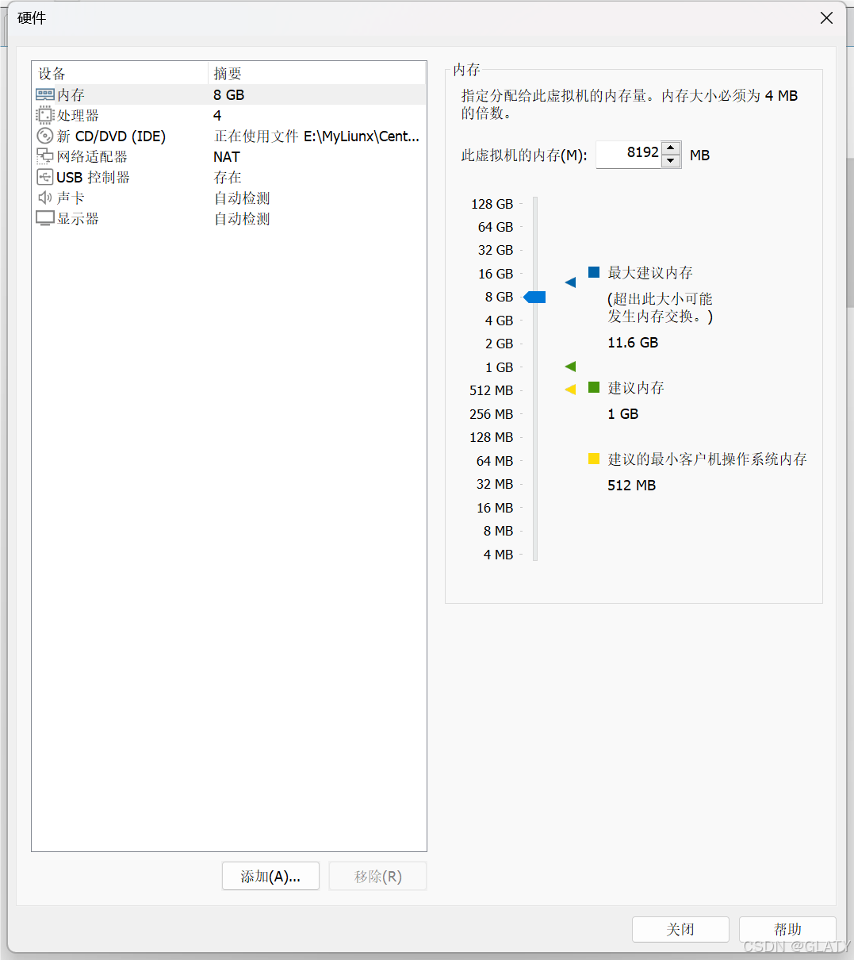This screenshot has width=854, height=960.
Task: Close the 硬件 dialog with the X
Action: click(826, 17)
